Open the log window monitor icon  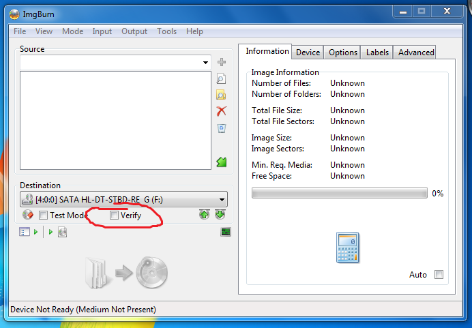click(226, 232)
